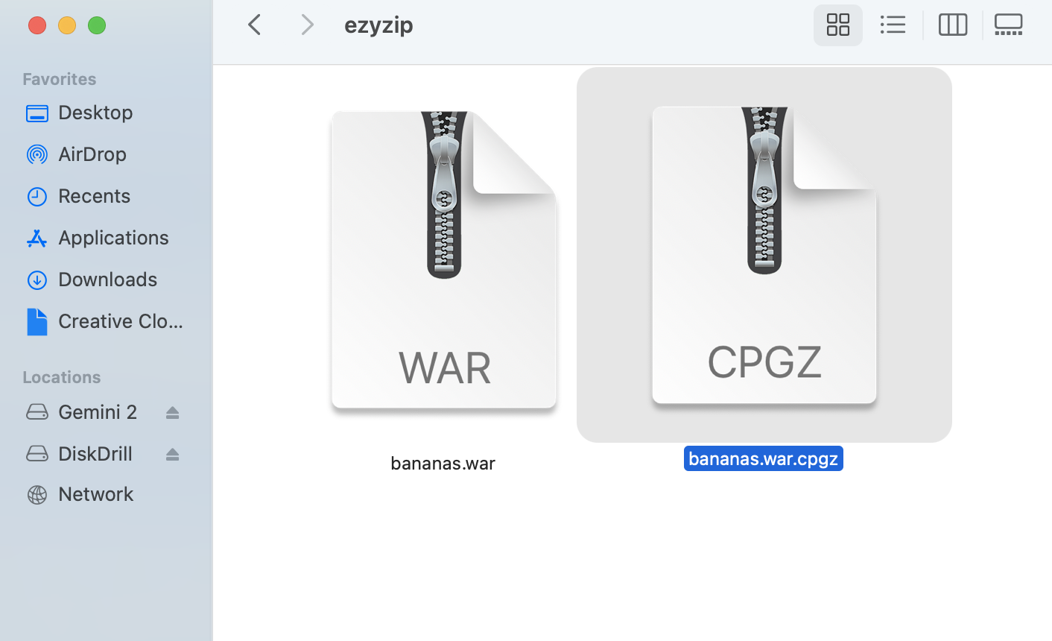1052x641 pixels.
Task: Open the Applications folder from sidebar
Action: pyautogui.click(x=113, y=238)
